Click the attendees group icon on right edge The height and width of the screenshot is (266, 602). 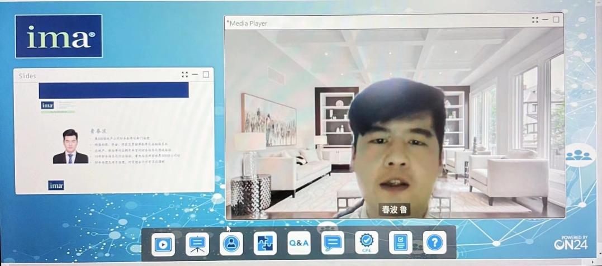pos(579,155)
